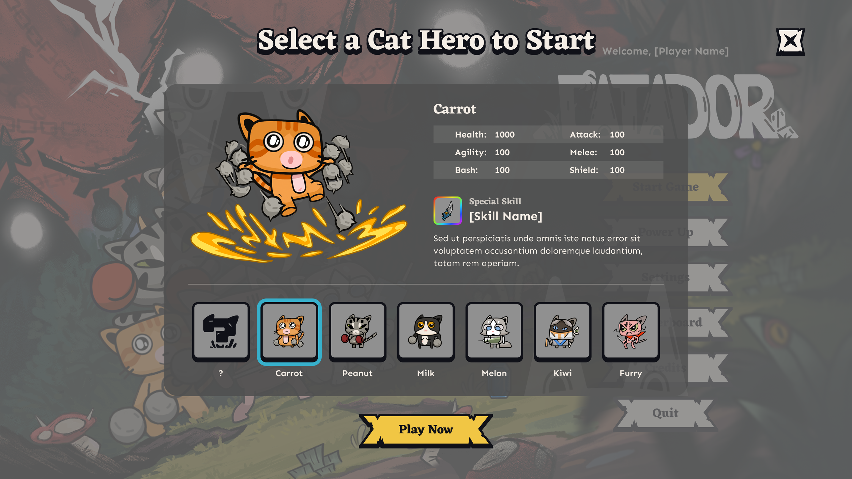Click the Start Game menu entry

click(666, 187)
